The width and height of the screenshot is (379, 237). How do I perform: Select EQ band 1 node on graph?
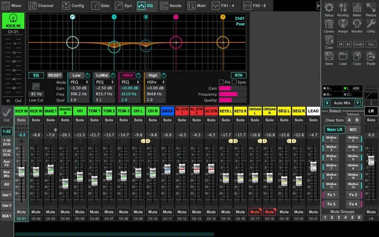point(114,46)
